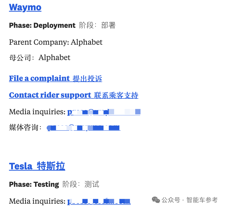Viewport: 225px width, 209px height.
Task: Open the Tesla 特斯拉 heading link
Action: pos(37,166)
